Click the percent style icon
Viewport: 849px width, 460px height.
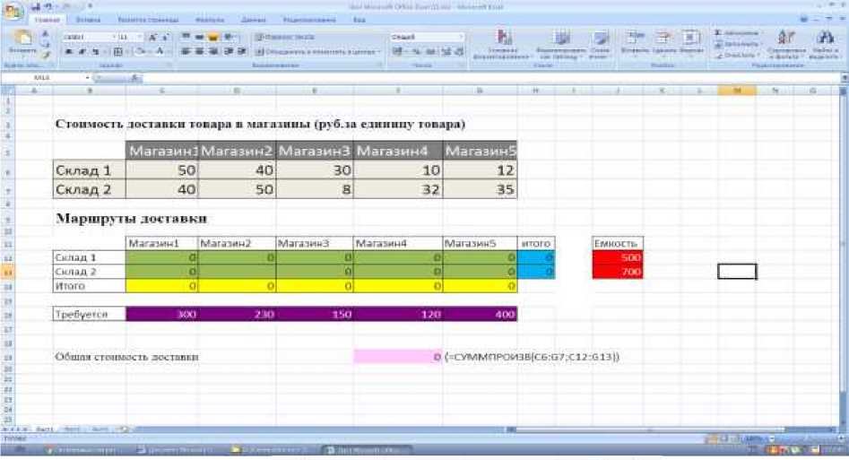[x=417, y=51]
